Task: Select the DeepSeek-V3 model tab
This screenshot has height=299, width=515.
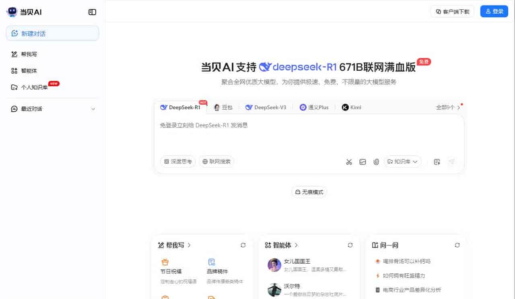Action: coord(266,107)
